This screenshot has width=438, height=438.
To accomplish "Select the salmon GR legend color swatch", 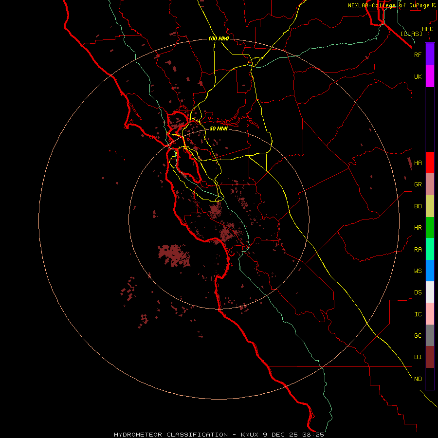I will coord(430,184).
